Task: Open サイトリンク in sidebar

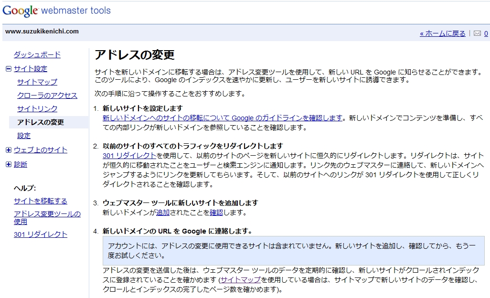Action: [x=37, y=109]
